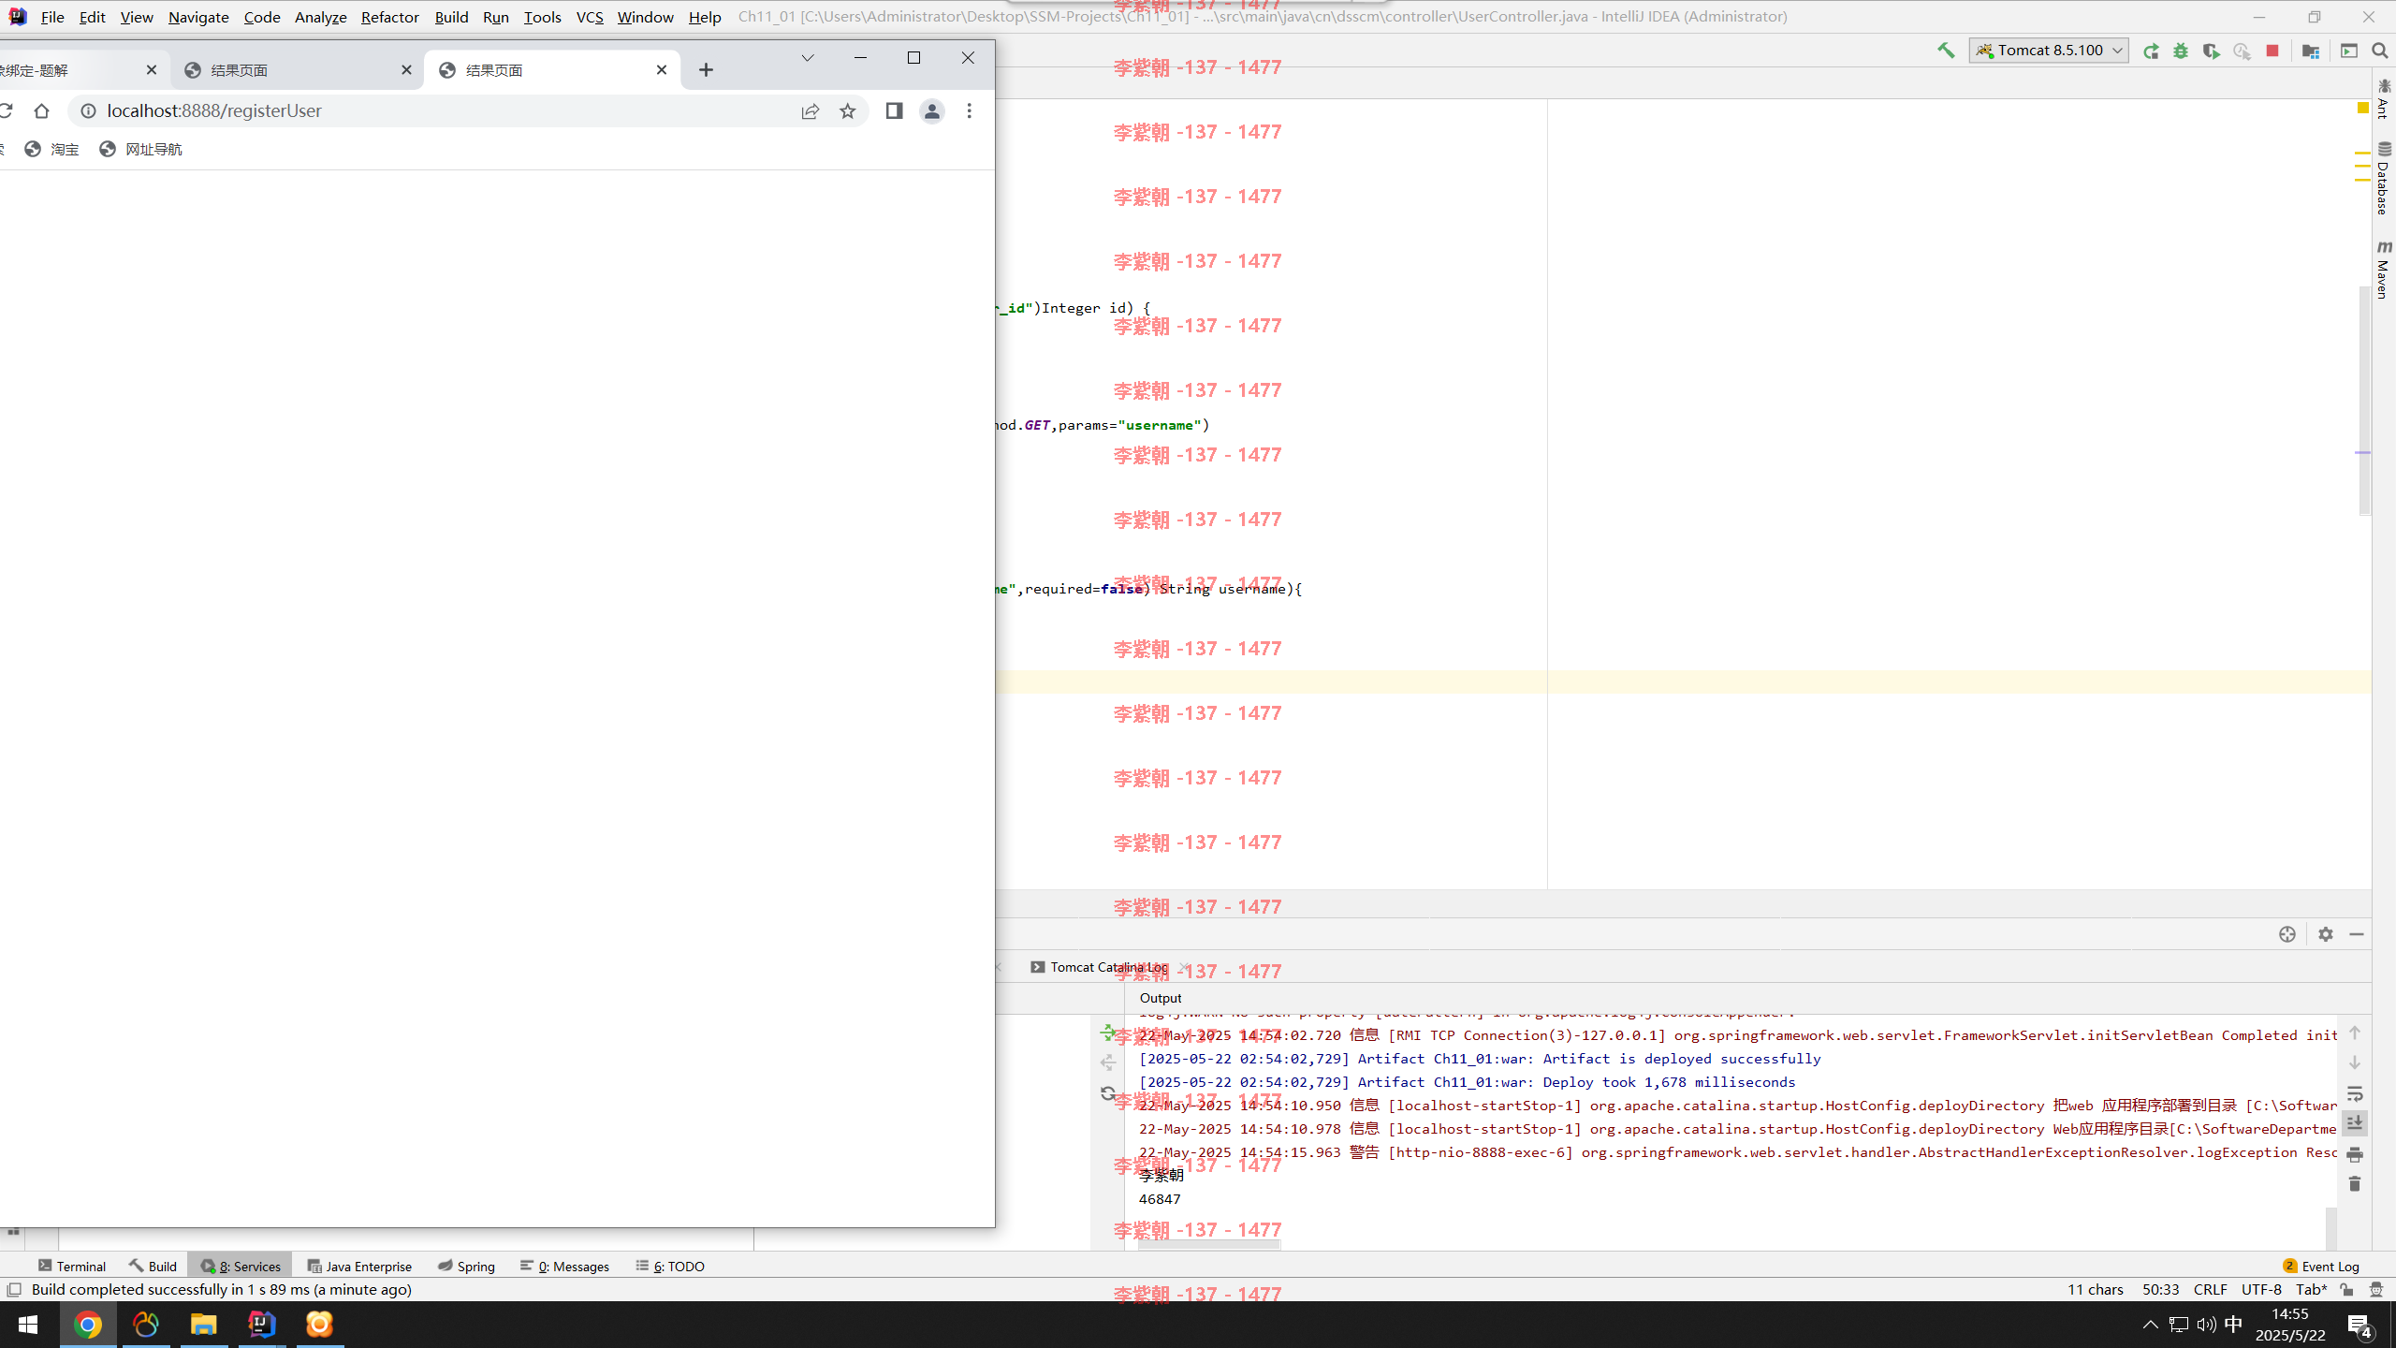Click the greyed-out profiler clock icon
The width and height of the screenshot is (2396, 1348).
pos(2242,51)
